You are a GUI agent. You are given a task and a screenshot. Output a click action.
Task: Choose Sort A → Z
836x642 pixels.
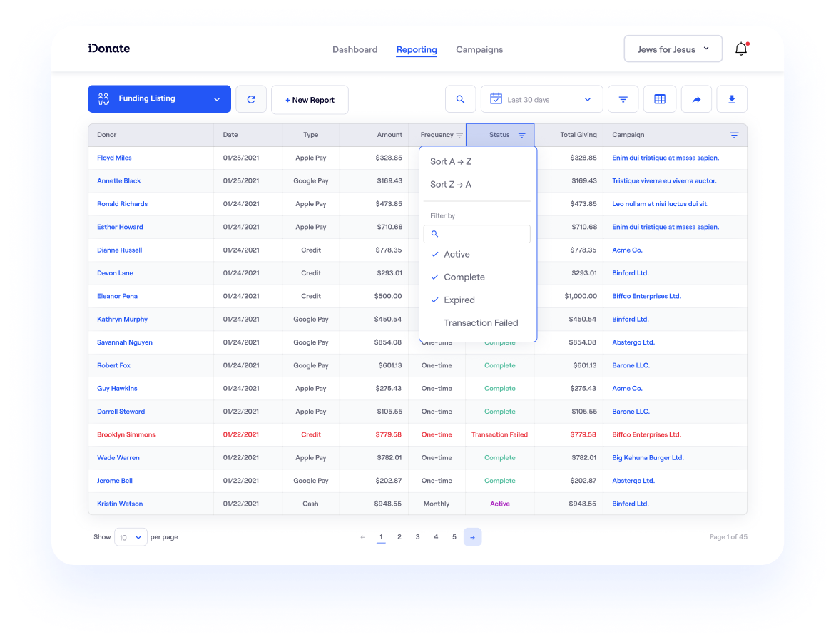(x=451, y=161)
